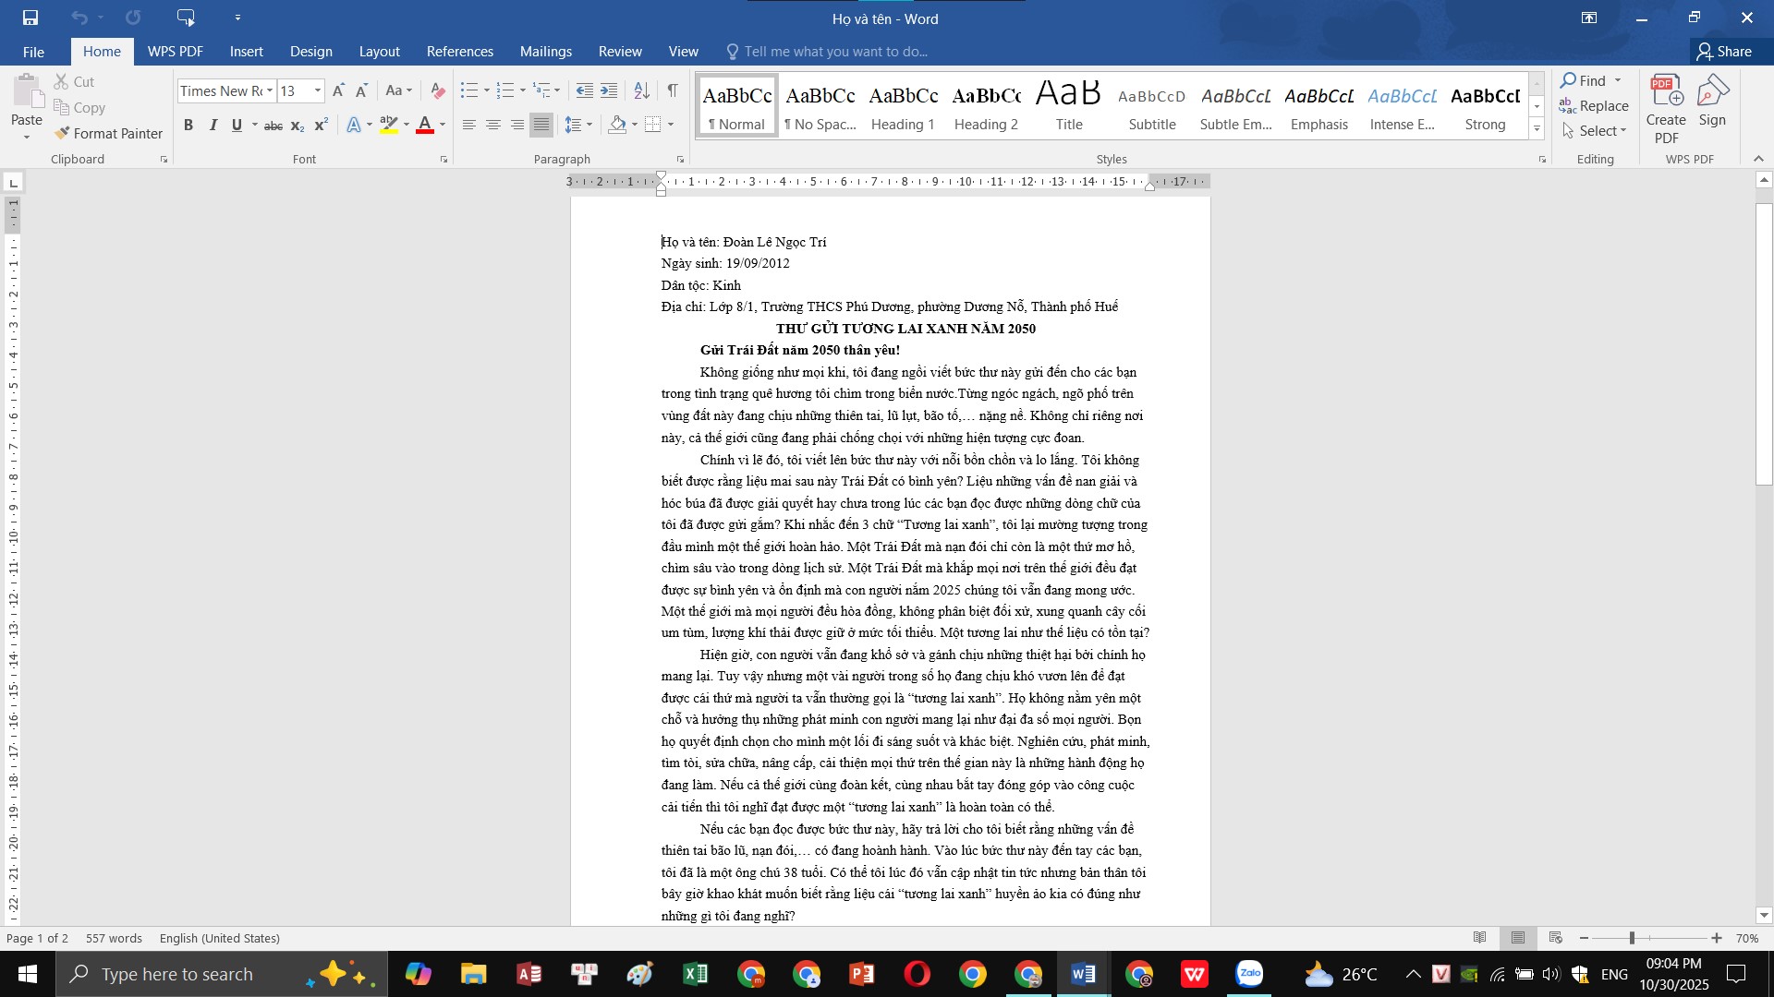
Task: Switch to Read Mode view
Action: click(x=1480, y=938)
